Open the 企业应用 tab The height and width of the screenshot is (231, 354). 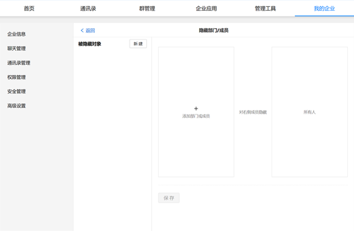[x=206, y=8]
